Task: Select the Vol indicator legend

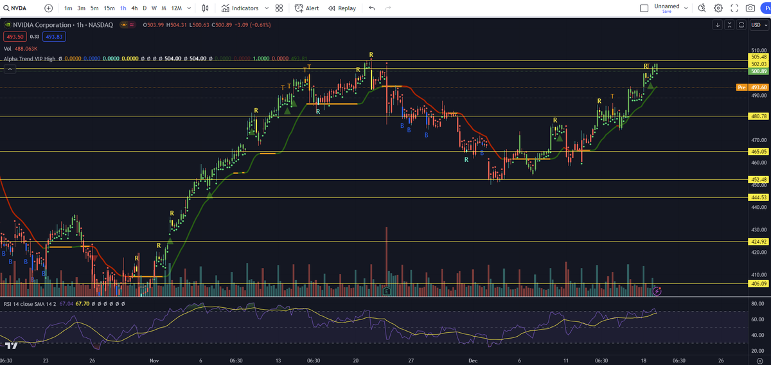Action: [x=7, y=49]
